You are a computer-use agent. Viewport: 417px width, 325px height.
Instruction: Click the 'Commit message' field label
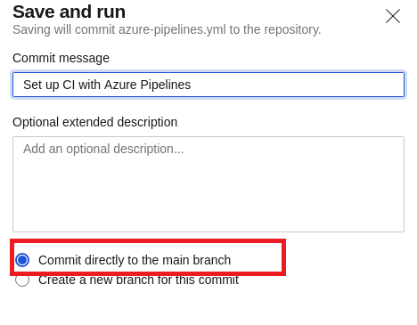(61, 58)
